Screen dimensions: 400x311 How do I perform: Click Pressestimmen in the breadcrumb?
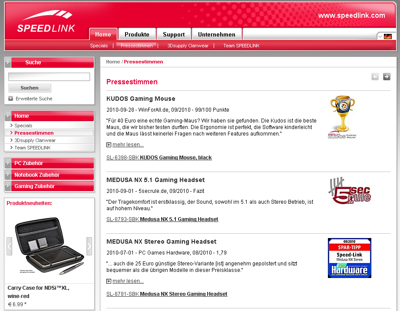[143, 62]
